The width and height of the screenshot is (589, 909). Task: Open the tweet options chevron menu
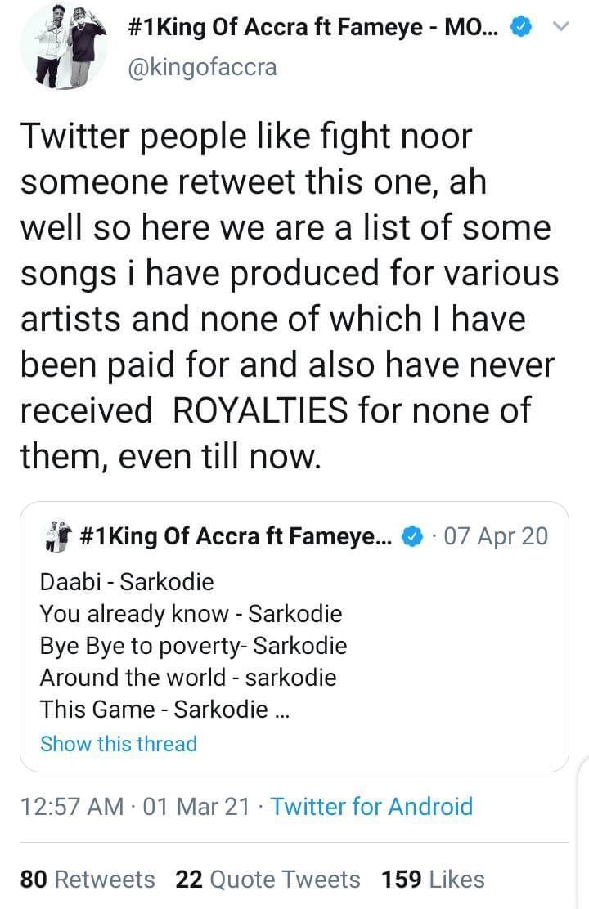tap(561, 28)
